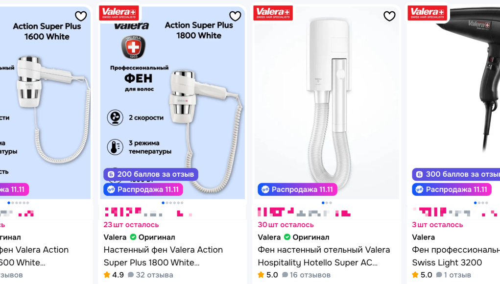Click star icon on Swiss Light 3200 rating

pyautogui.click(x=415, y=275)
